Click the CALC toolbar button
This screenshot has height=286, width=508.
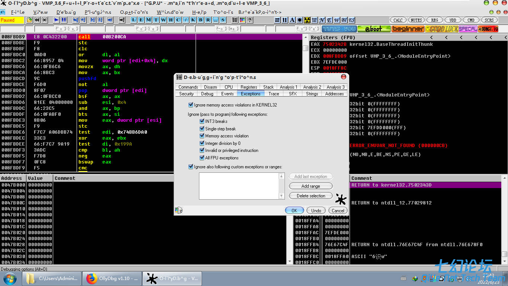pos(398,20)
